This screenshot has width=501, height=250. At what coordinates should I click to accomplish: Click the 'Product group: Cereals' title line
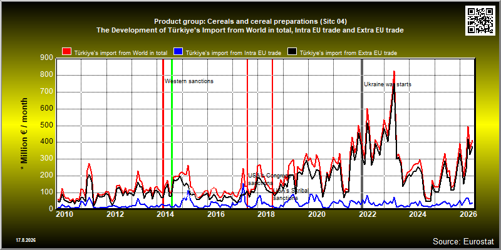pos(250,21)
